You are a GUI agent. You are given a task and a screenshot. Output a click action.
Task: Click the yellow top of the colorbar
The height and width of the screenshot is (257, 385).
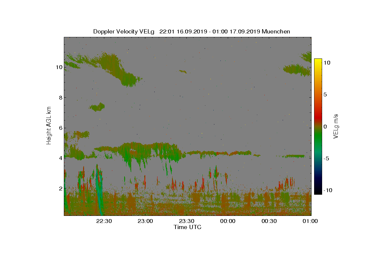pyautogui.click(x=318, y=61)
